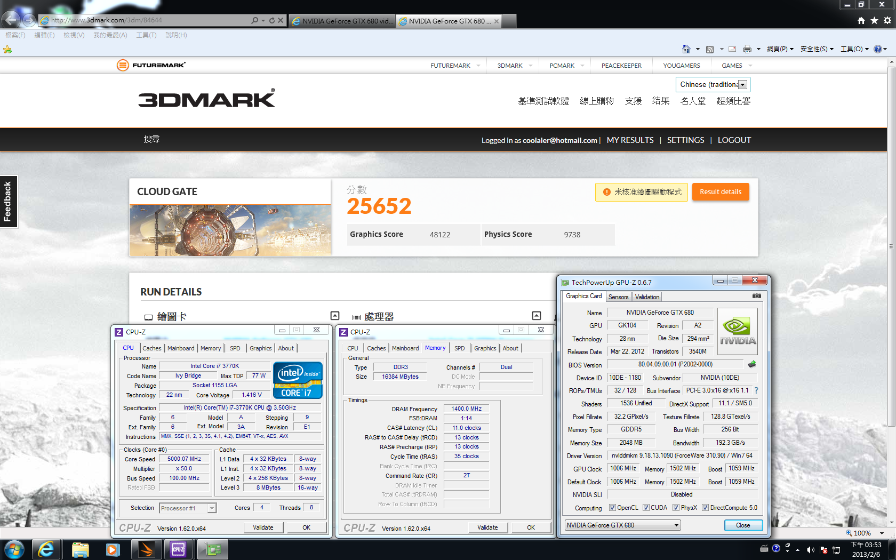
Task: Expand the 3DMARK nav menu arrow
Action: tap(531, 66)
